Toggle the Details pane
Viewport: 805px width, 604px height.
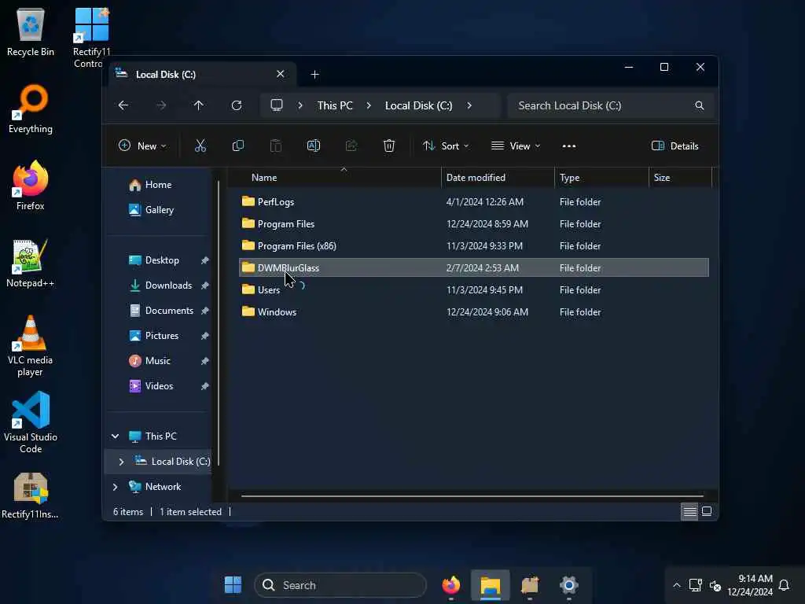pyautogui.click(x=675, y=145)
